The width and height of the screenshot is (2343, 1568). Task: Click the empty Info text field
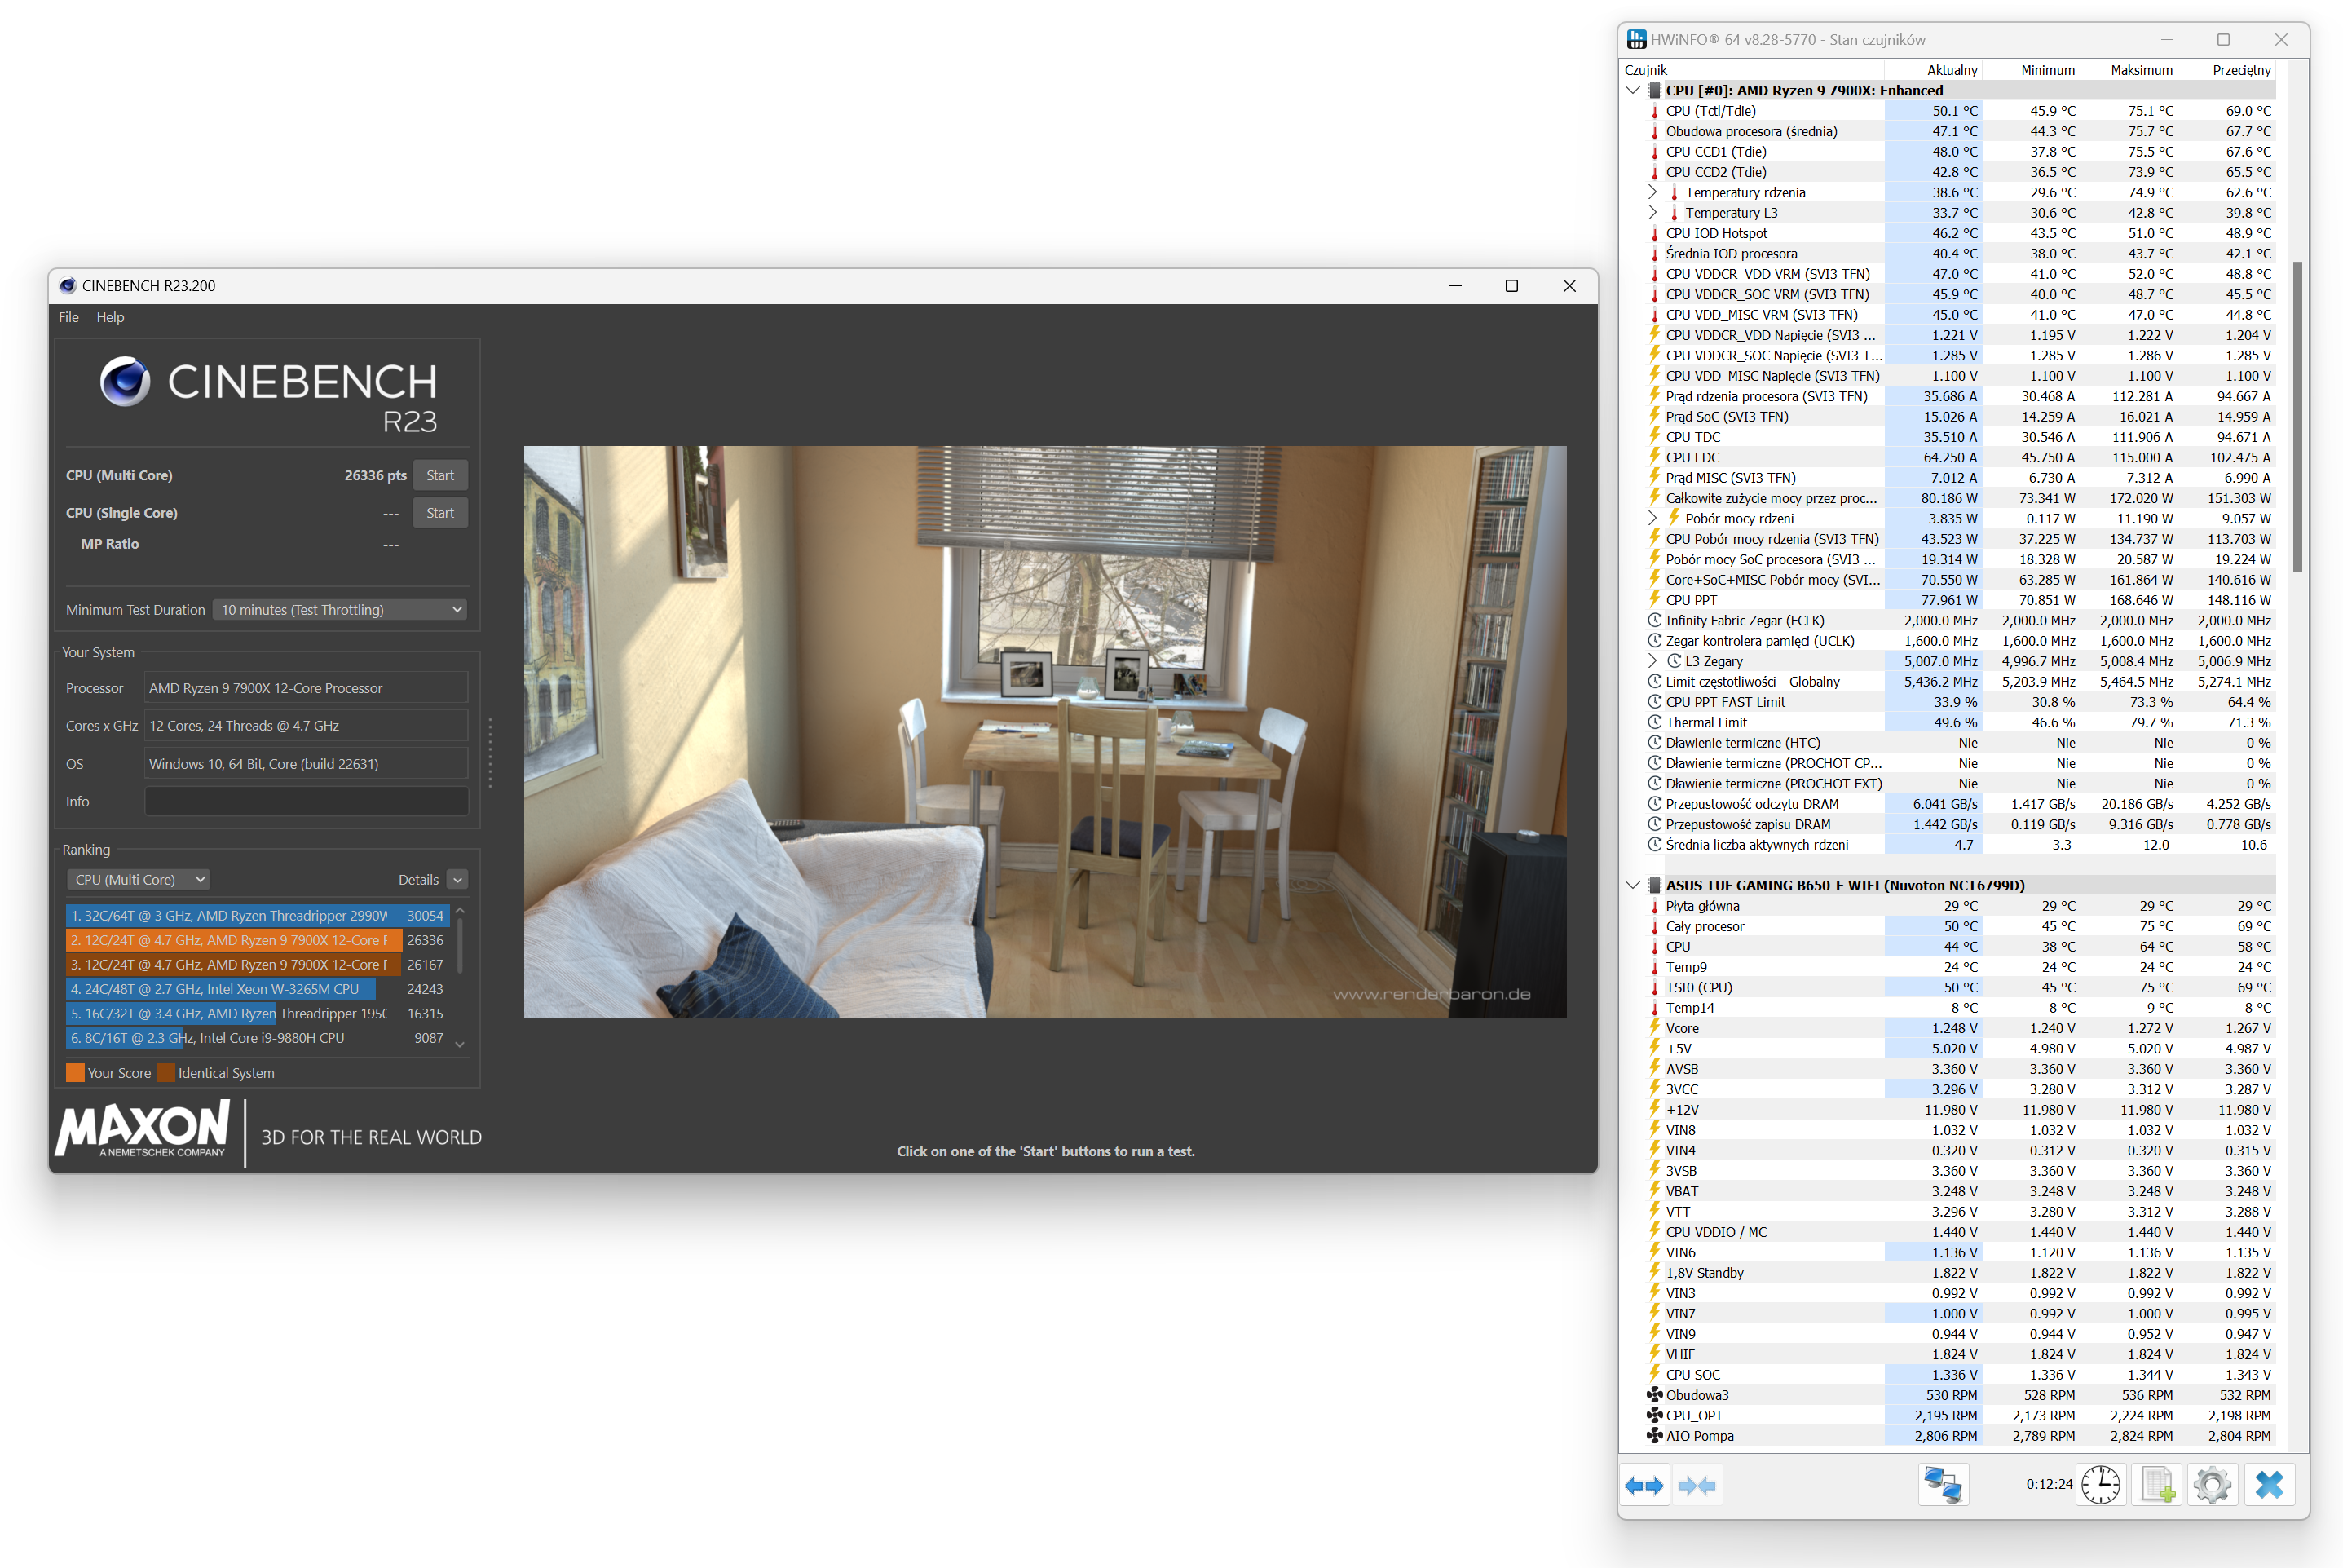306,801
